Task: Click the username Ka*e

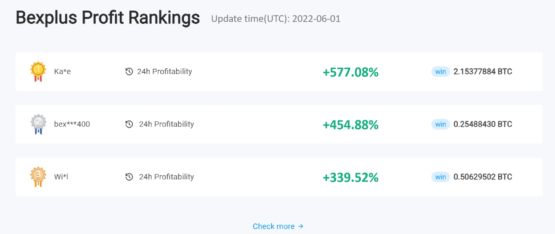Action: pos(62,72)
